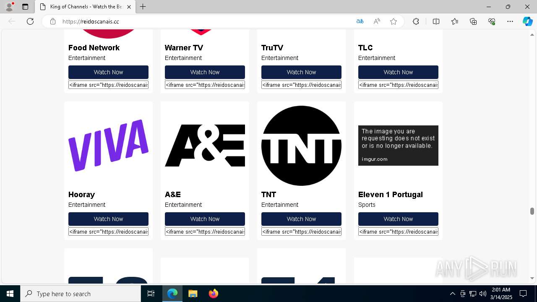This screenshot has width=537, height=302.
Task: Click the TruTV title text
Action: click(x=272, y=48)
